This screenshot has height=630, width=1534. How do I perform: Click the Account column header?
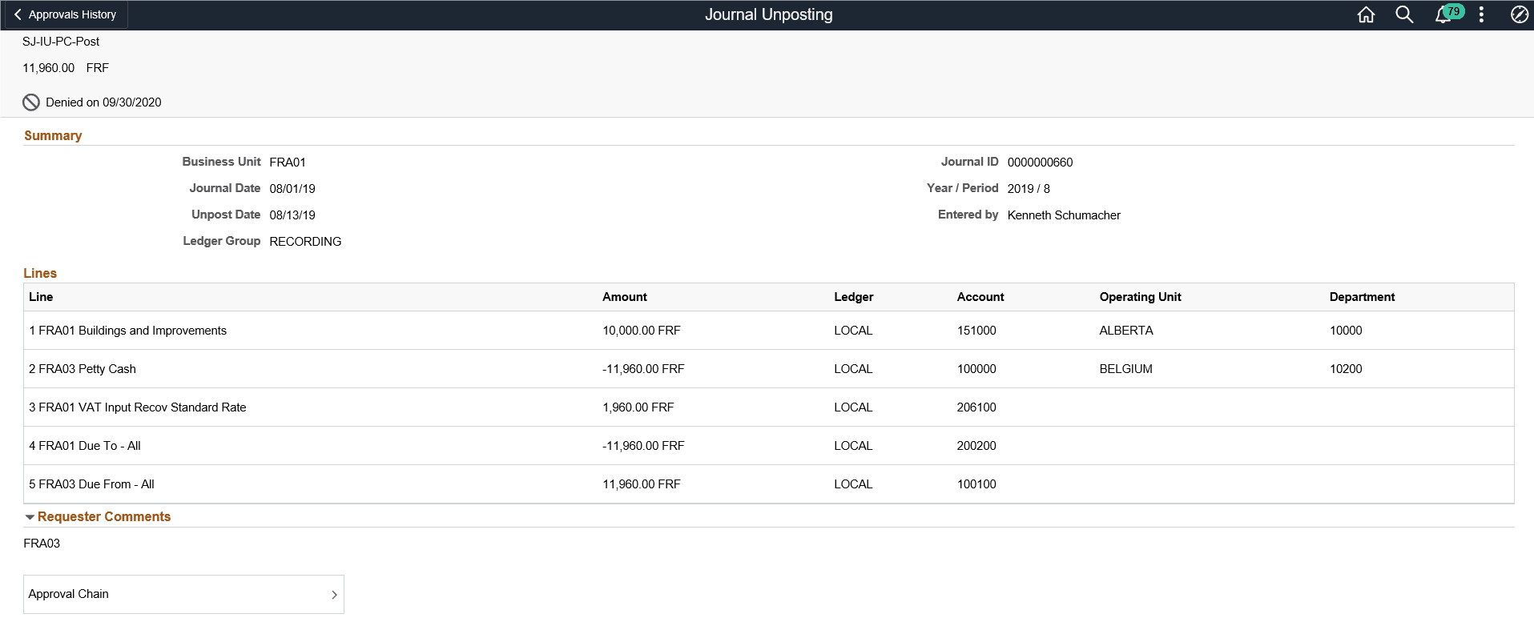tap(980, 297)
